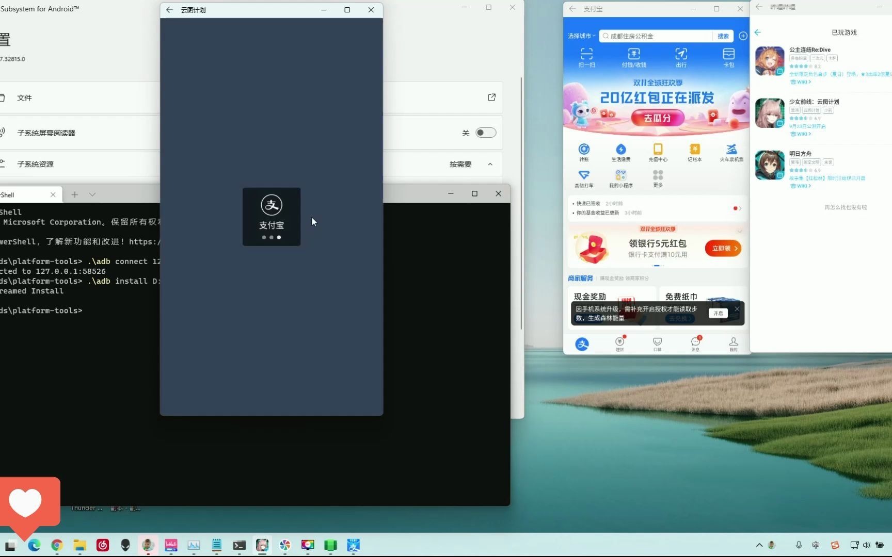Open 生活缴费 utilities payment icon

coord(621,153)
